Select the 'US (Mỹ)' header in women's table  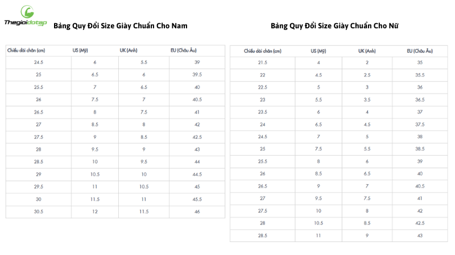[x=318, y=51]
